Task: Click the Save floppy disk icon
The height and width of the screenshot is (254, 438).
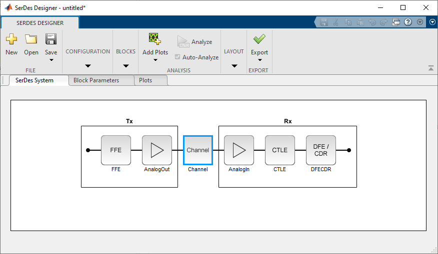Action: click(x=51, y=39)
